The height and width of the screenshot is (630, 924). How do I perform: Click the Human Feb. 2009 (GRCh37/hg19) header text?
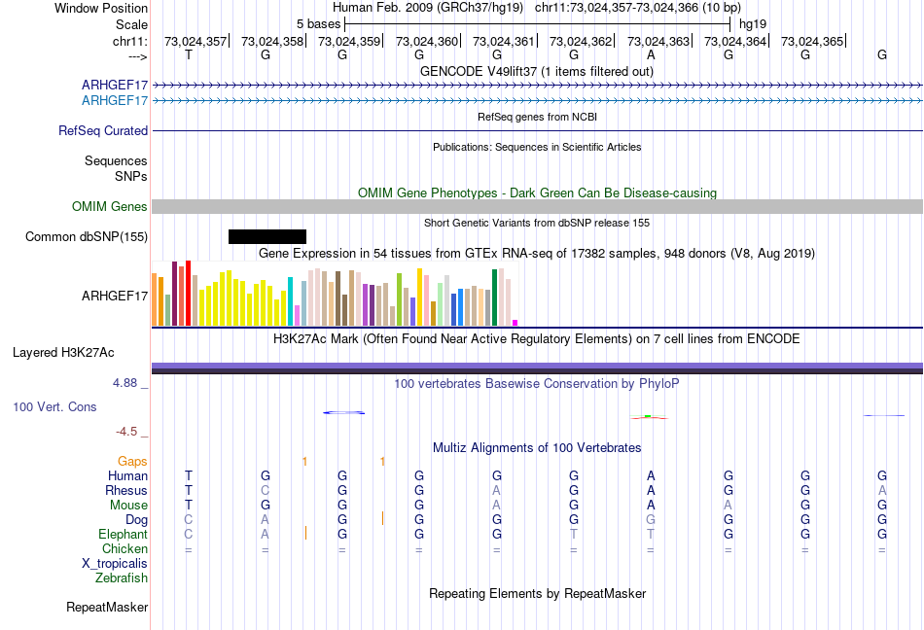pyautogui.click(x=428, y=8)
